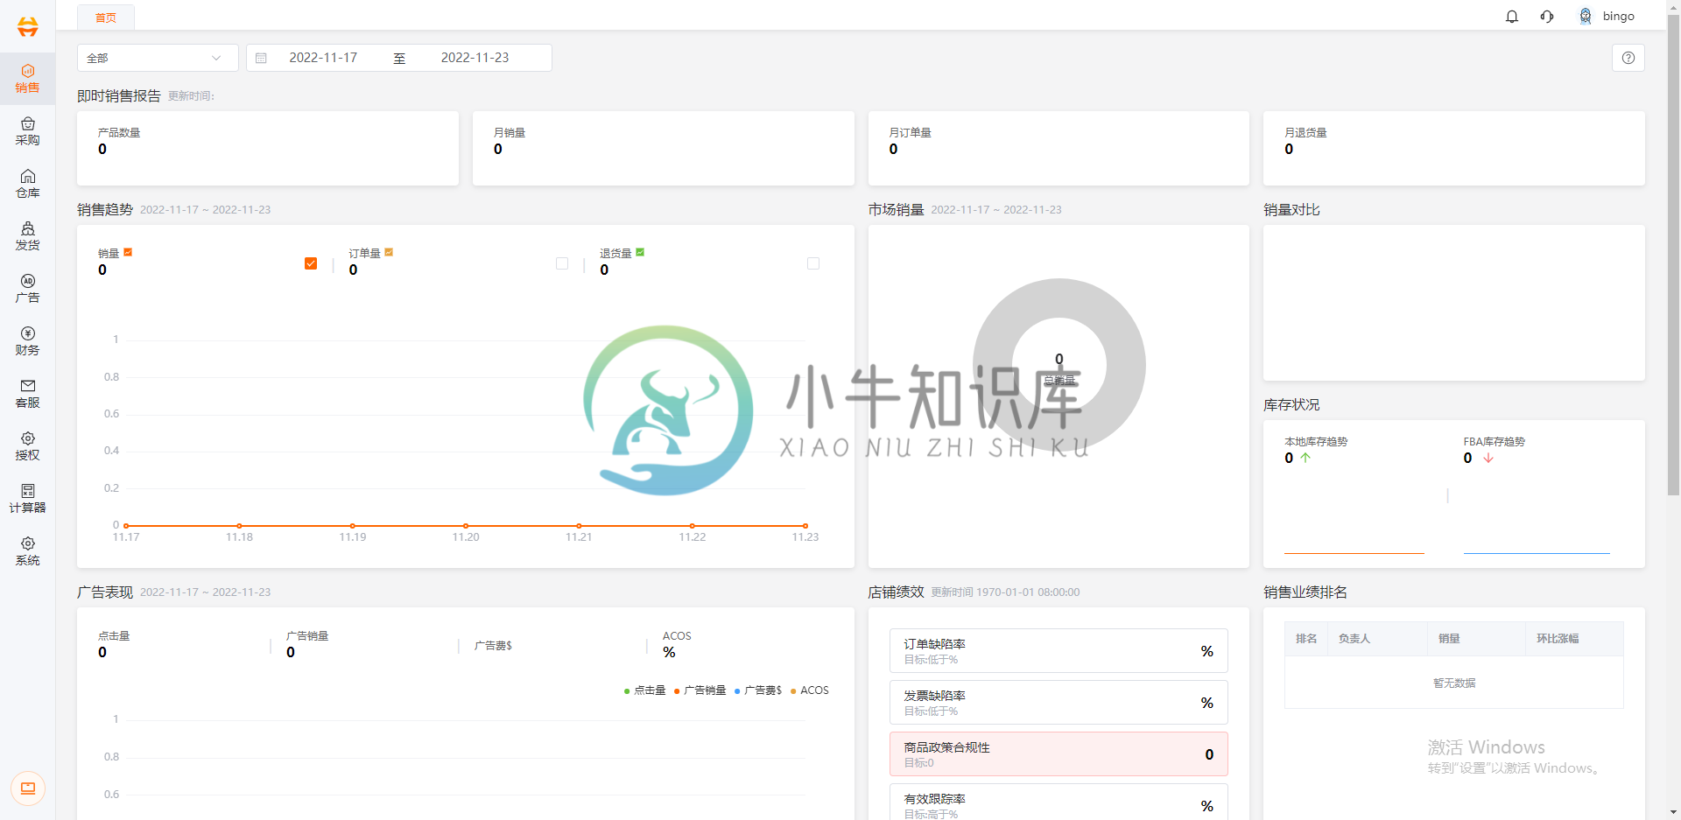1681x820 pixels.
Task: Check the 退货量 series checkbox
Action: 813,263
